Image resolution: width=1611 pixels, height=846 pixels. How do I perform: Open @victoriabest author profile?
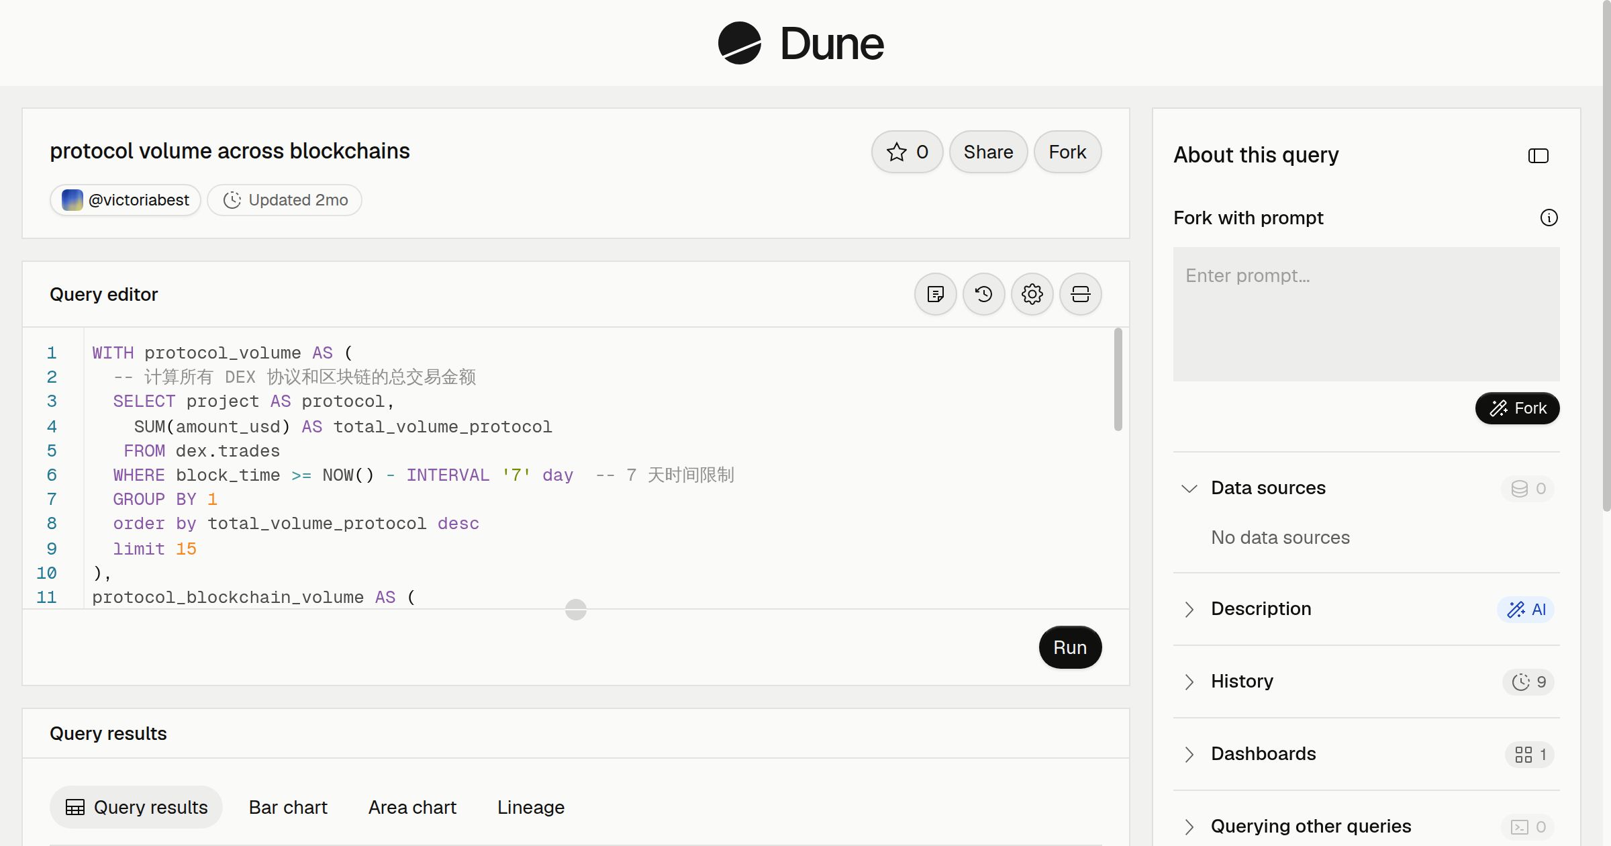126,200
